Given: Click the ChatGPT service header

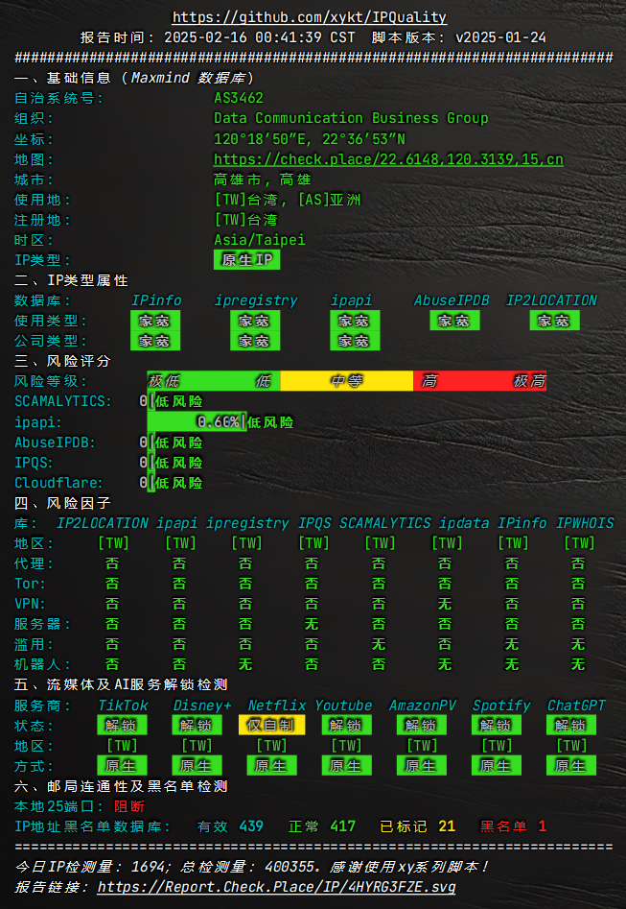Looking at the screenshot, I should pos(576,705).
